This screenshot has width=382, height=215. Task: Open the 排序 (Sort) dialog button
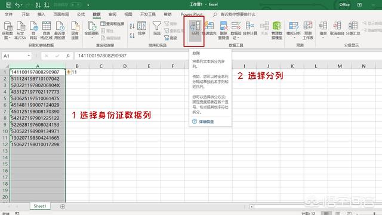tap(141, 28)
